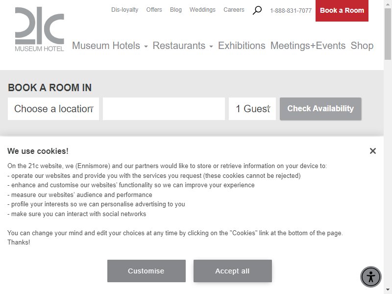
Task: Accept all cookies
Action: pos(232,271)
